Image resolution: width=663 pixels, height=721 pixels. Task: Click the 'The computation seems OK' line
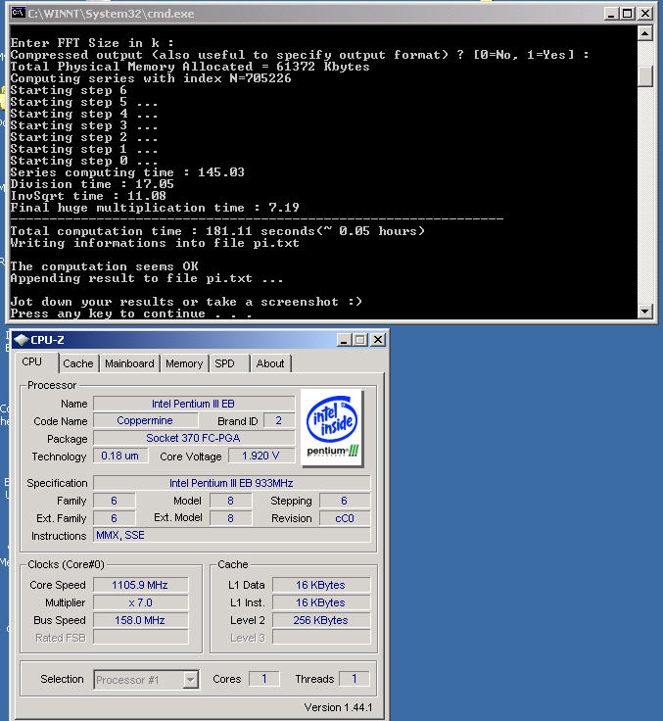click(105, 266)
